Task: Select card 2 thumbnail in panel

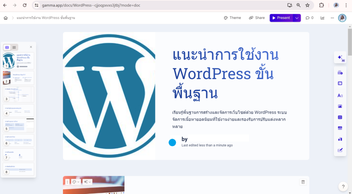Action: point(19,78)
